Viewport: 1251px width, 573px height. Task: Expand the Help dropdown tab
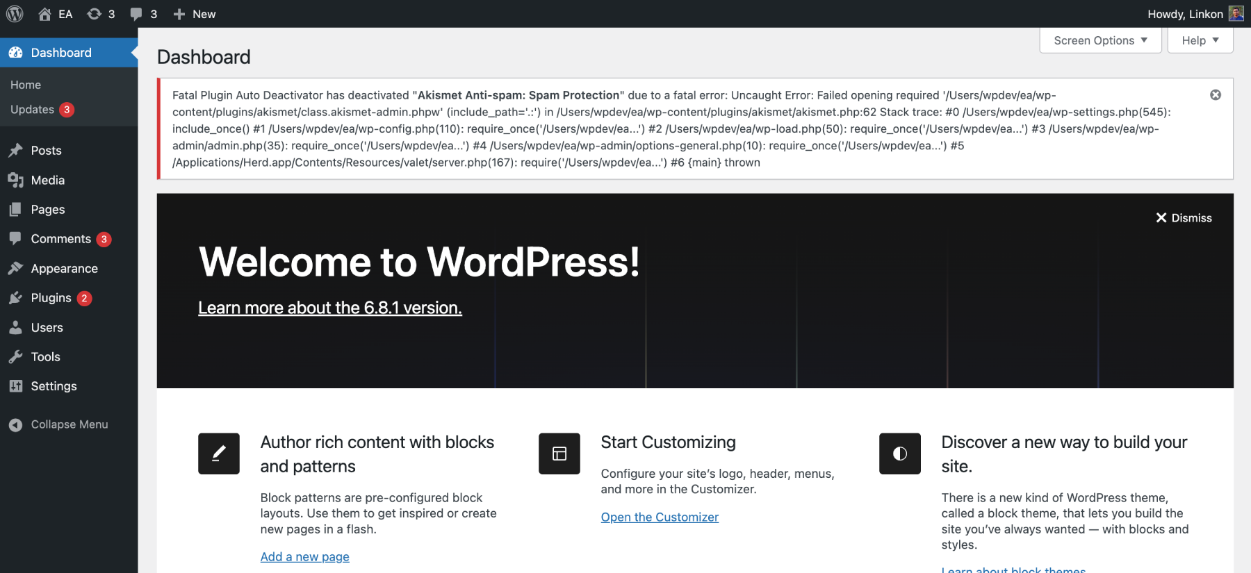click(1200, 40)
